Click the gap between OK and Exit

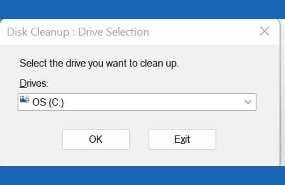139,139
